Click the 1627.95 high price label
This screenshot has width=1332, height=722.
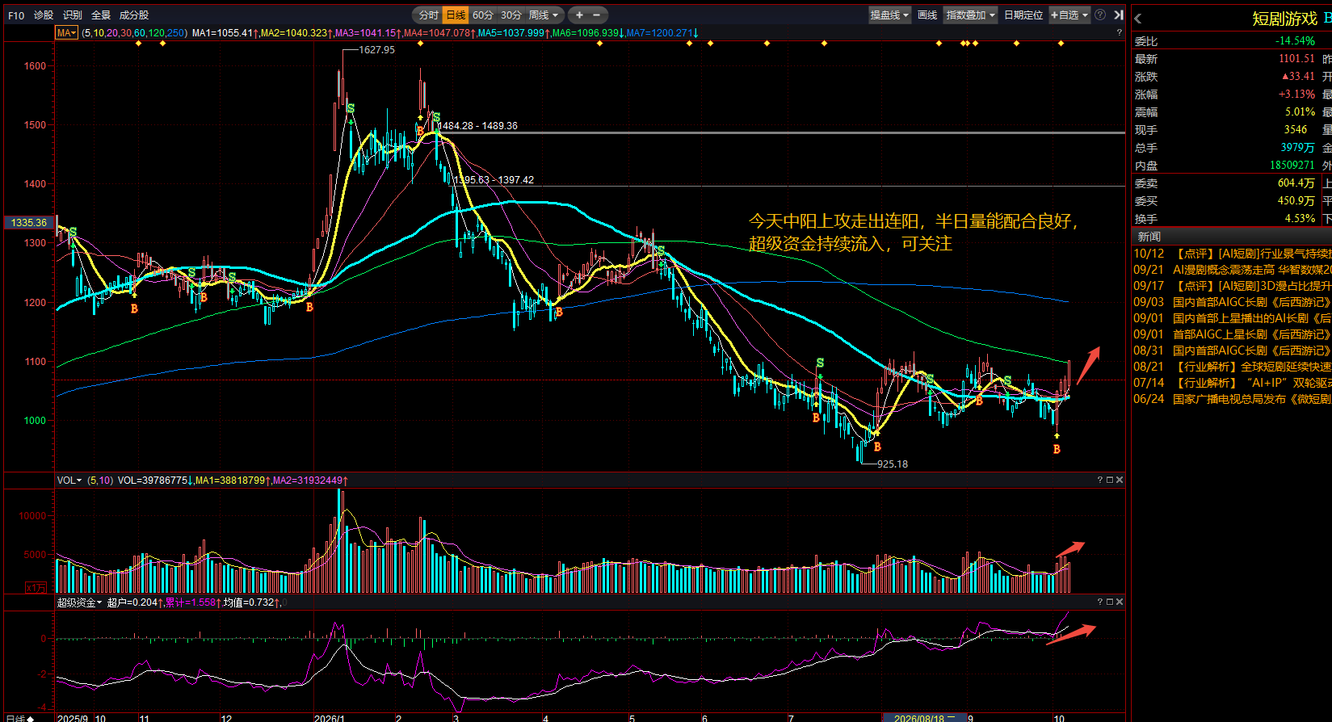coord(377,50)
